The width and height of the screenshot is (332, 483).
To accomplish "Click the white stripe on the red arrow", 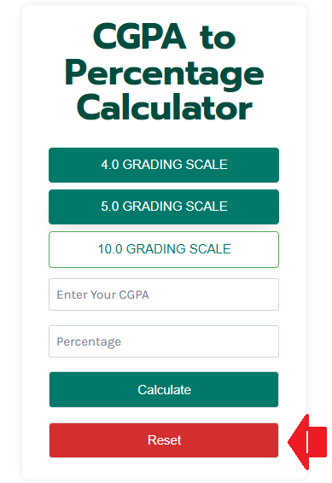I will [307, 442].
